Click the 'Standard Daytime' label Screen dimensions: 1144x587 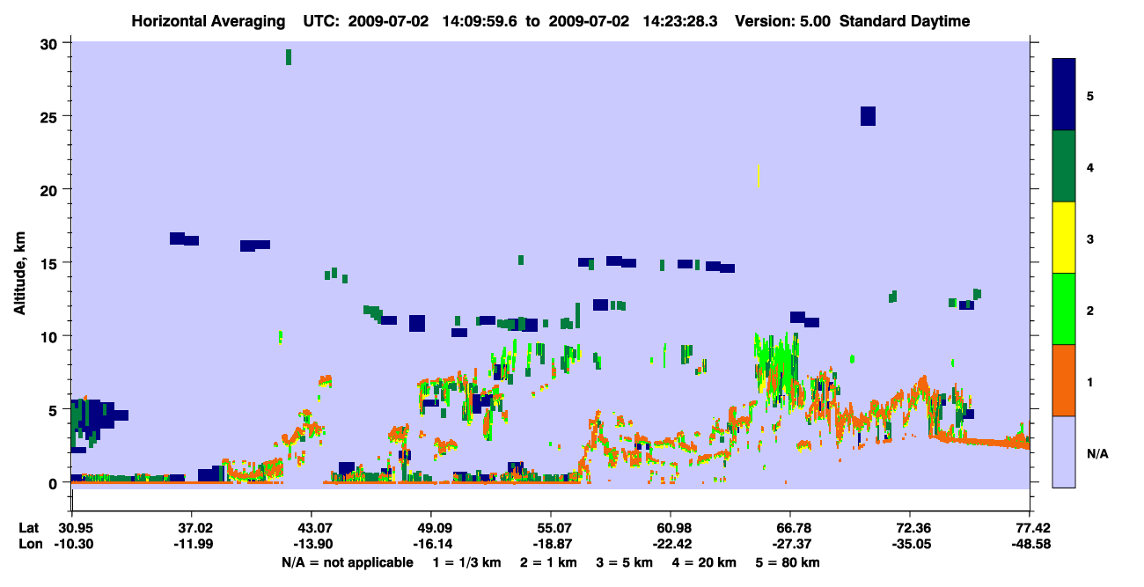coord(905,21)
